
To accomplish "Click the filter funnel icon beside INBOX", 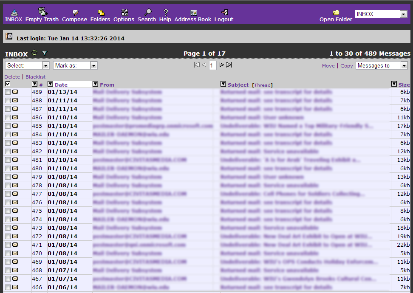I will click(x=44, y=53).
